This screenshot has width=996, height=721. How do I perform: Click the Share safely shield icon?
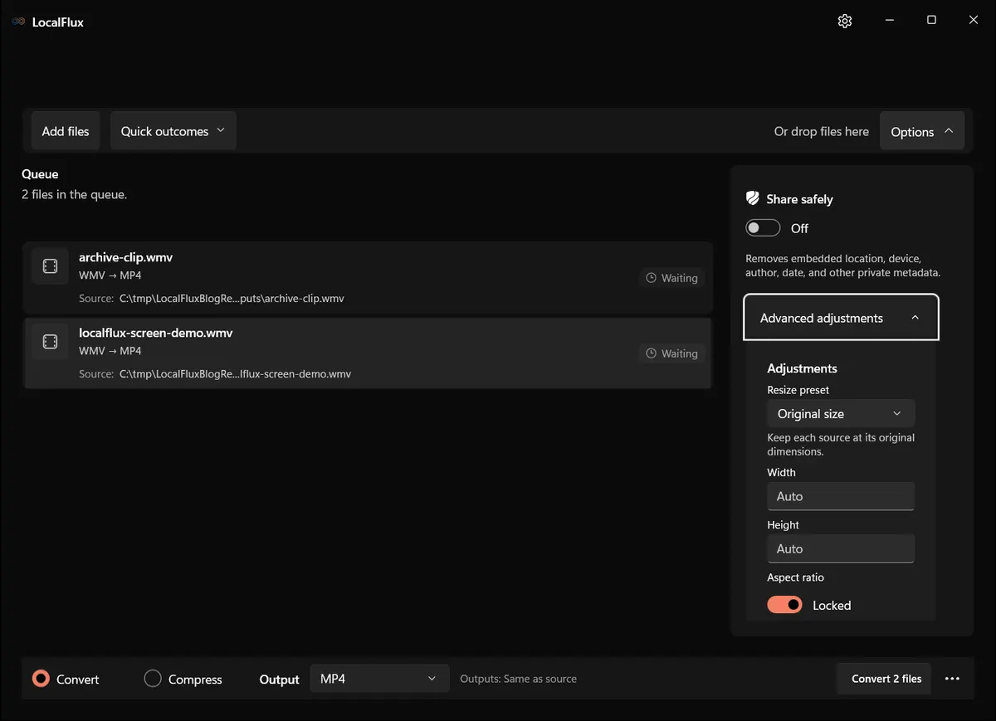(x=753, y=198)
